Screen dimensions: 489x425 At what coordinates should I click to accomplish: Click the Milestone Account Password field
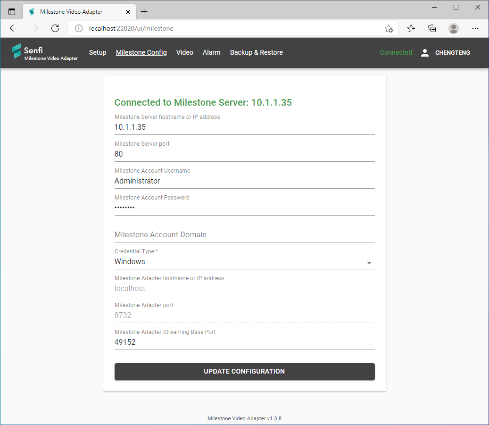point(244,208)
